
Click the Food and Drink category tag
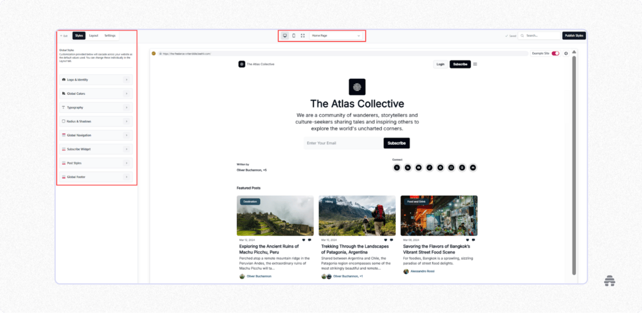pyautogui.click(x=416, y=201)
